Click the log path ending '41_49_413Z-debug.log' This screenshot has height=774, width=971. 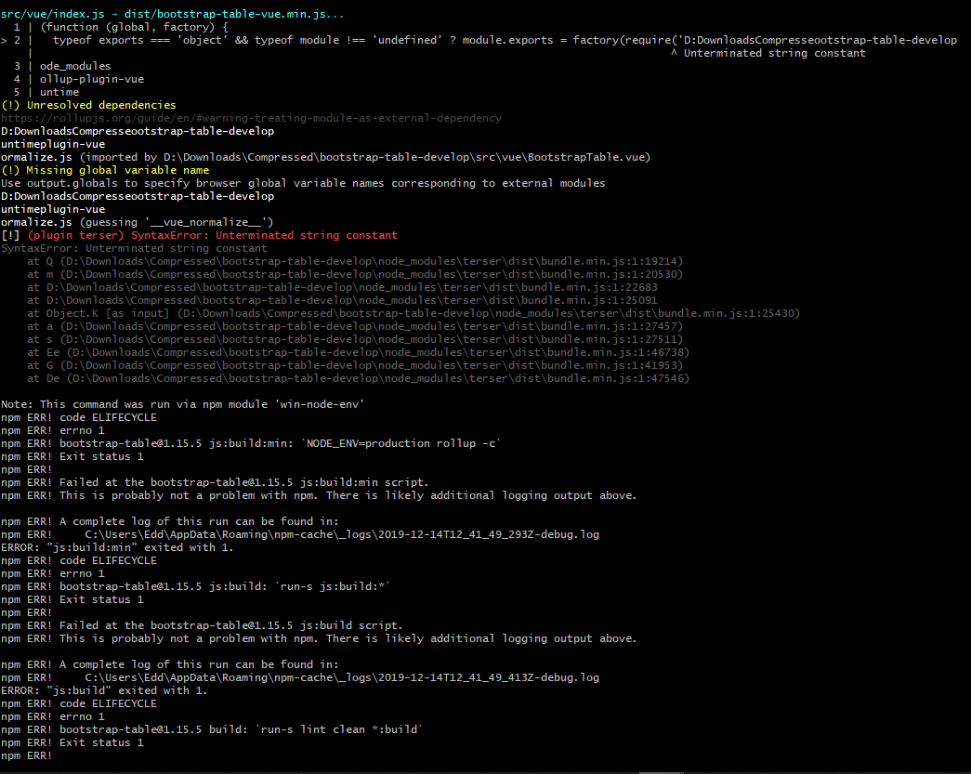click(342, 677)
